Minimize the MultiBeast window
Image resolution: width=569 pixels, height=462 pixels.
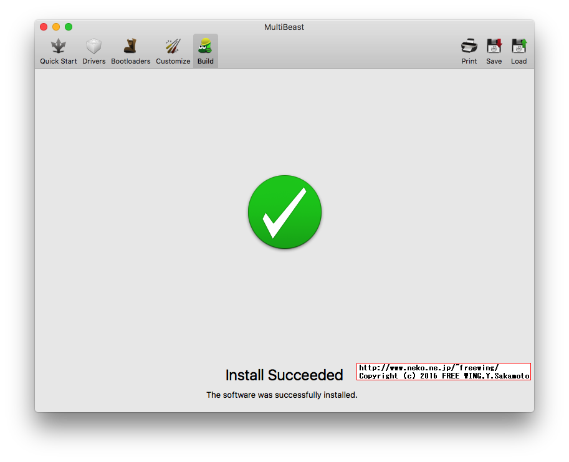[56, 27]
